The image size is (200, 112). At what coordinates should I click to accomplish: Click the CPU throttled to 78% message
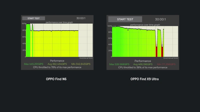point(57,67)
